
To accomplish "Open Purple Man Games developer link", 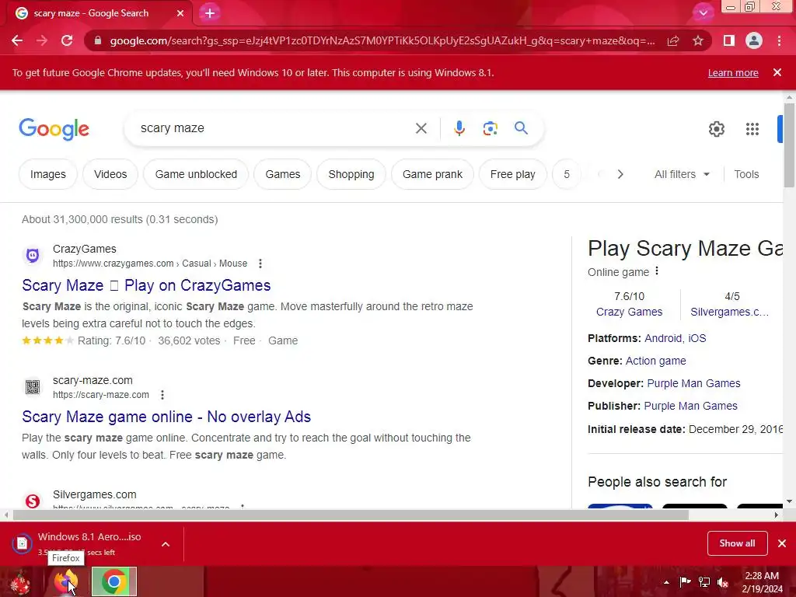I will 693,383.
